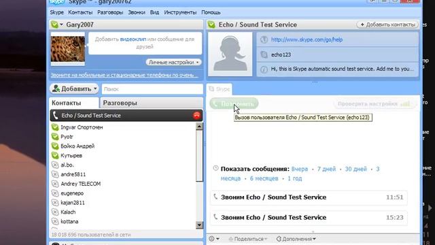Click the leopard profile picture
The width and height of the screenshot is (435, 245).
(68, 49)
